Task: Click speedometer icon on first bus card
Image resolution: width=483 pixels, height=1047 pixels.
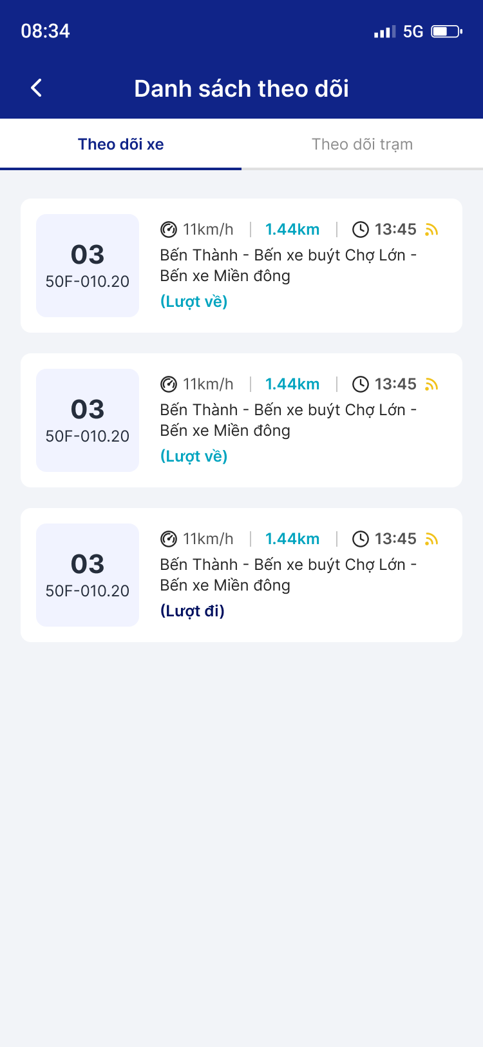Action: [168, 230]
